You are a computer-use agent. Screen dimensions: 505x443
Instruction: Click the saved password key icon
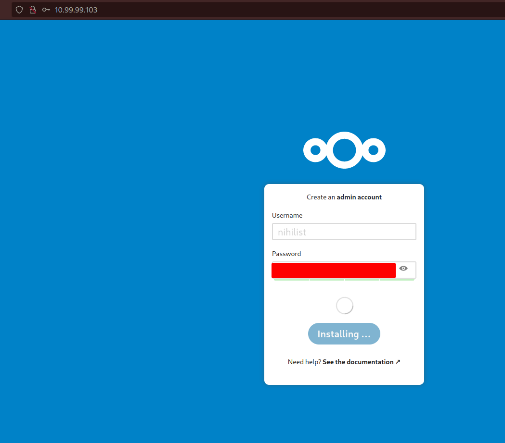(x=46, y=10)
